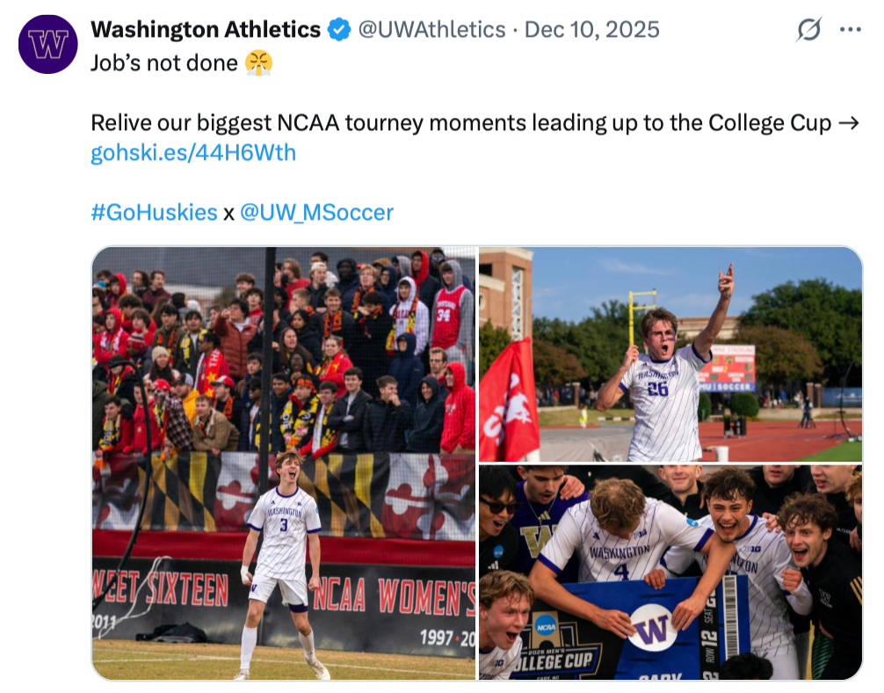Image resolution: width=884 pixels, height=693 pixels.
Task: Open the Dec 10, 2025 timestamp
Action: (x=591, y=30)
